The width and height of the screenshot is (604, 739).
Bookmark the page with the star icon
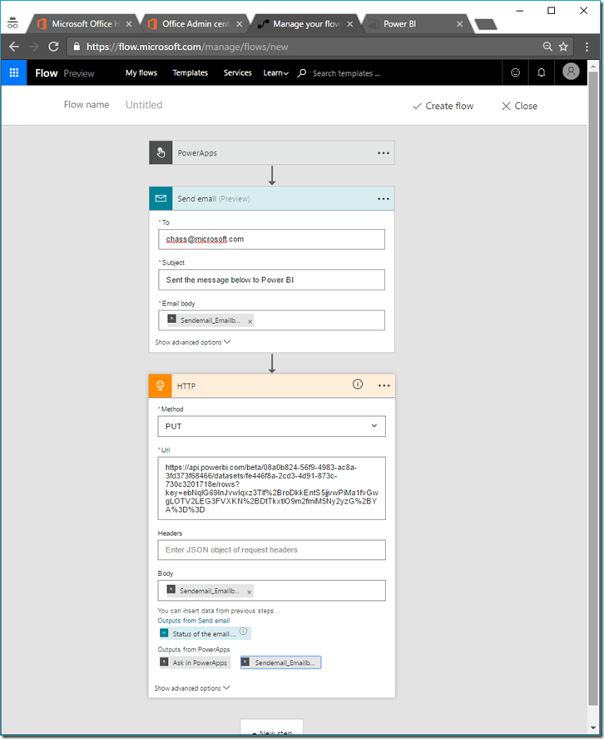tap(563, 47)
